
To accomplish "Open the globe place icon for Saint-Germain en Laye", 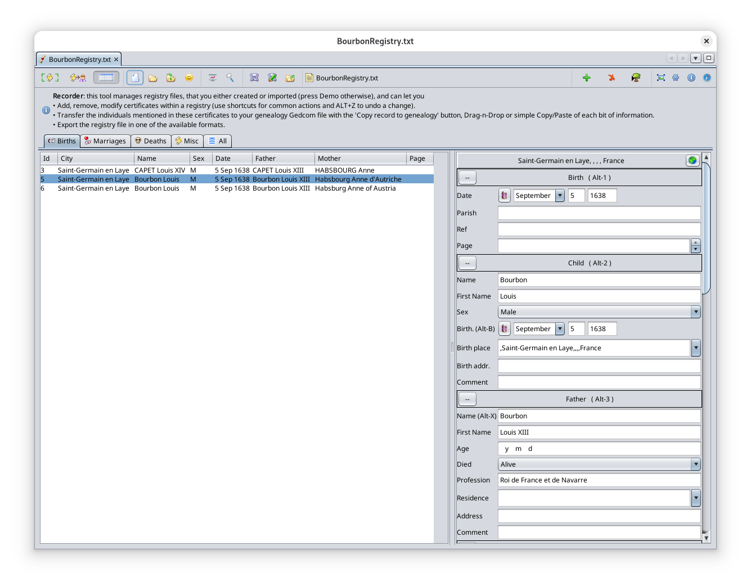I will coord(692,160).
